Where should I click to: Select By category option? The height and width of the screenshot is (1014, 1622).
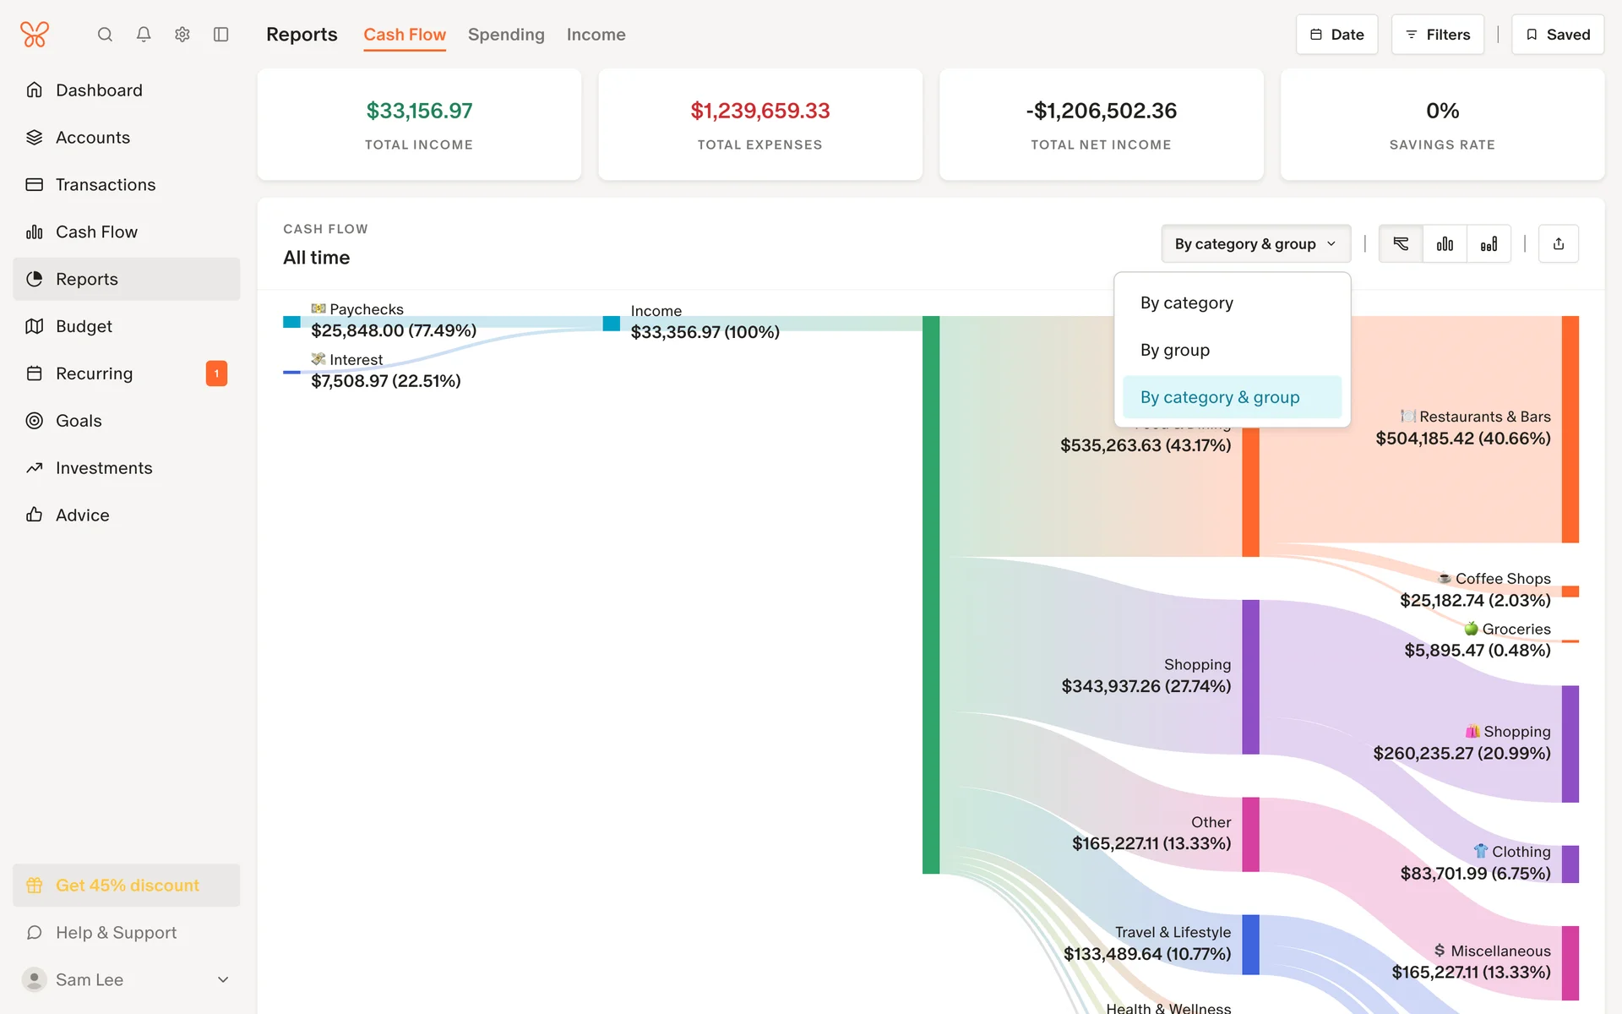(x=1186, y=303)
